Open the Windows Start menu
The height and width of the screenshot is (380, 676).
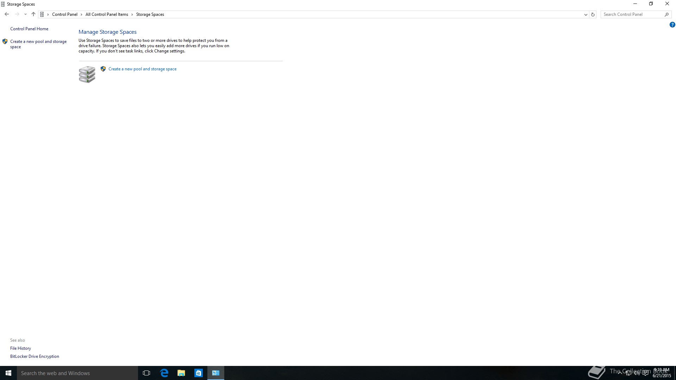click(8, 373)
